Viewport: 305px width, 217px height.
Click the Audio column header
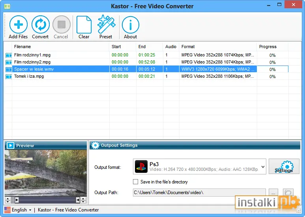171,47
